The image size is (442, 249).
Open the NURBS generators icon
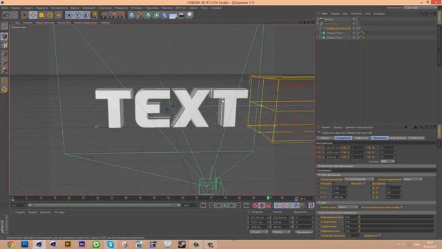coord(148,15)
